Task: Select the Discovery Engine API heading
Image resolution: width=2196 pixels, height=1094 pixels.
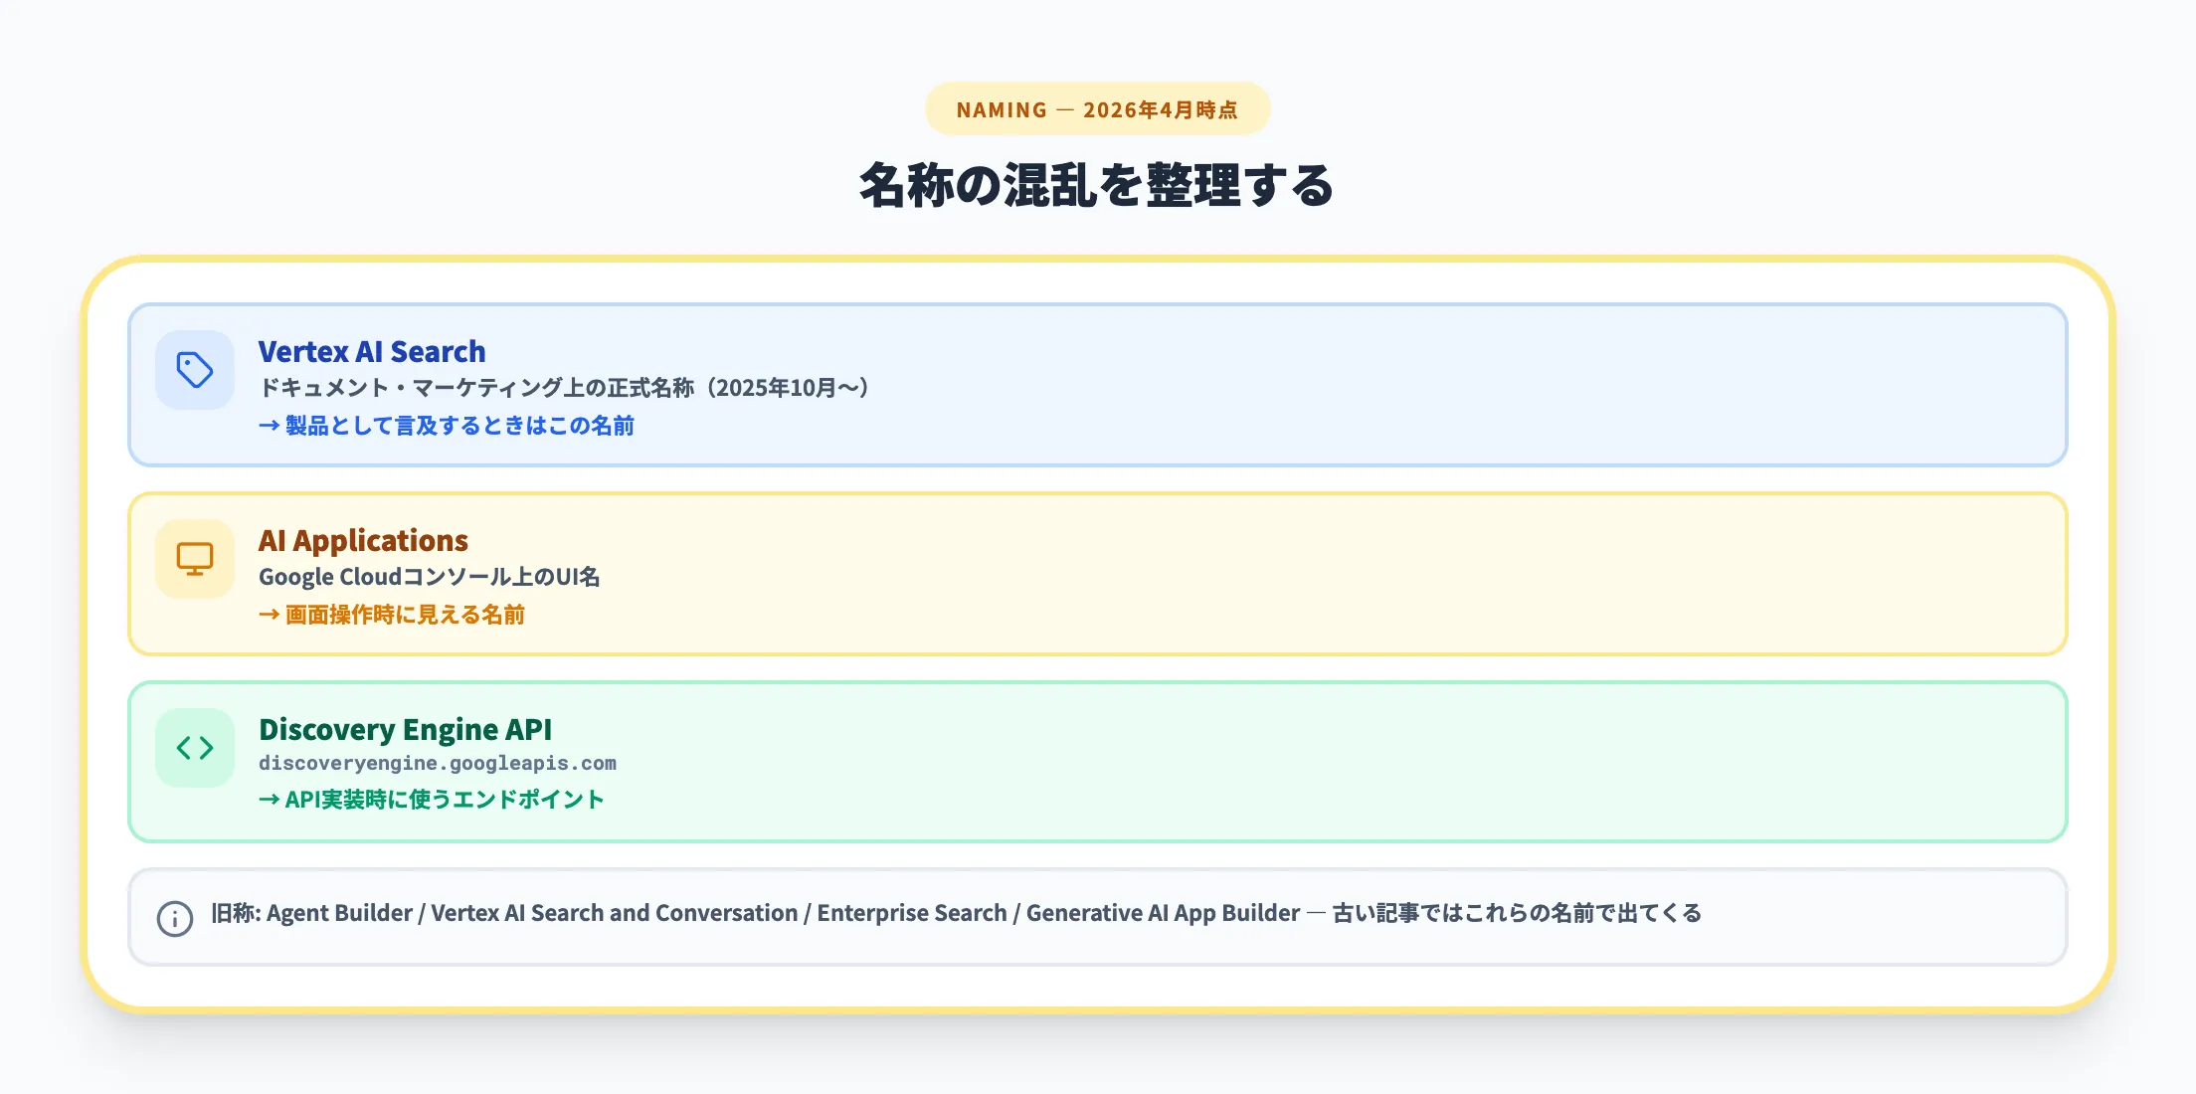Action: tap(406, 729)
